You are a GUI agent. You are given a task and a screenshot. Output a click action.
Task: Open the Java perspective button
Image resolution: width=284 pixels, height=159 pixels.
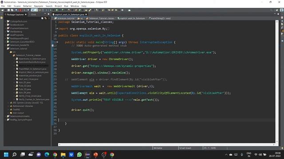click(282, 10)
